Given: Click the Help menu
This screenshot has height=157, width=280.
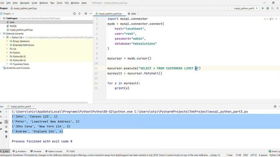Looking at the screenshot, I should point(84,3).
